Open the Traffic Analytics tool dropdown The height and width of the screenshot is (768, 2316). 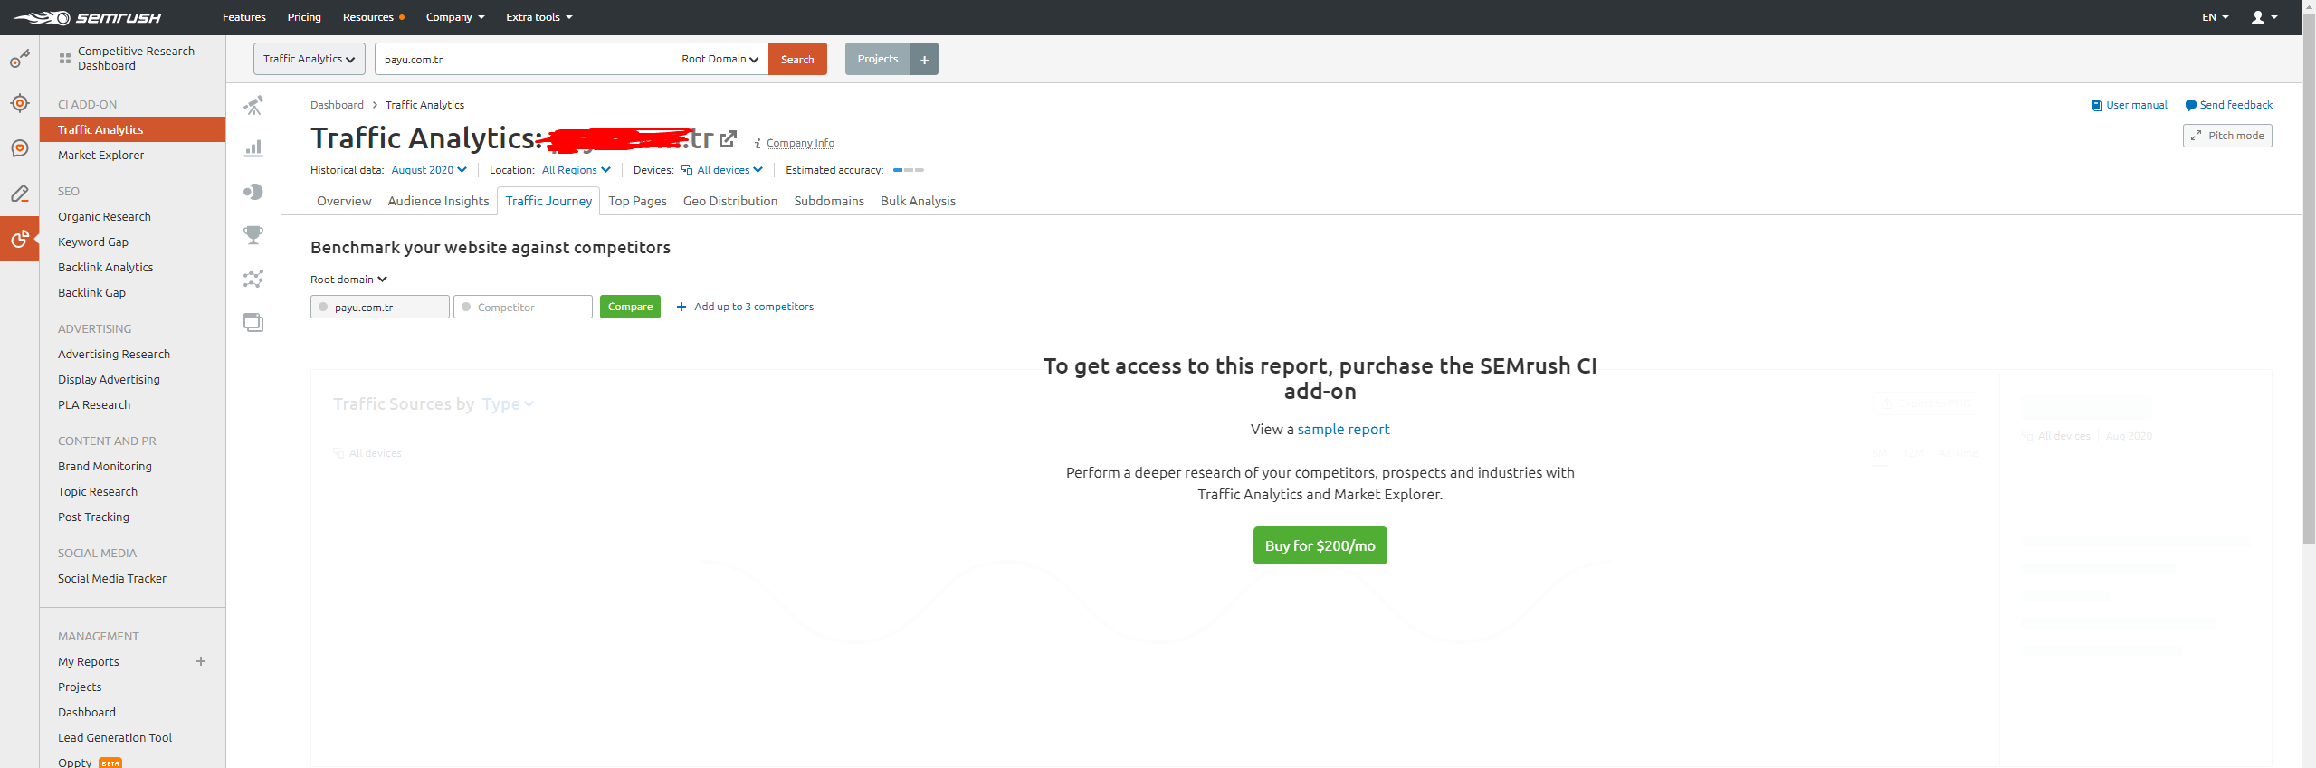tap(310, 59)
